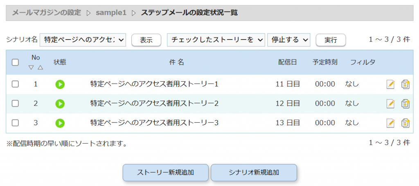The image size is (419, 186).
Task: Click the ストーリー新規追加 button
Action: point(165,173)
